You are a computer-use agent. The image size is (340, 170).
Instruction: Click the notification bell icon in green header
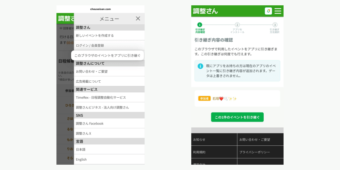point(268,11)
